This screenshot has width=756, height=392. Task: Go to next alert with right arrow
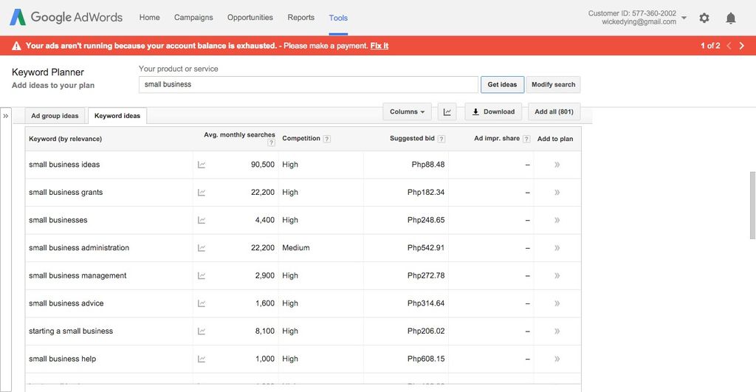click(x=741, y=46)
